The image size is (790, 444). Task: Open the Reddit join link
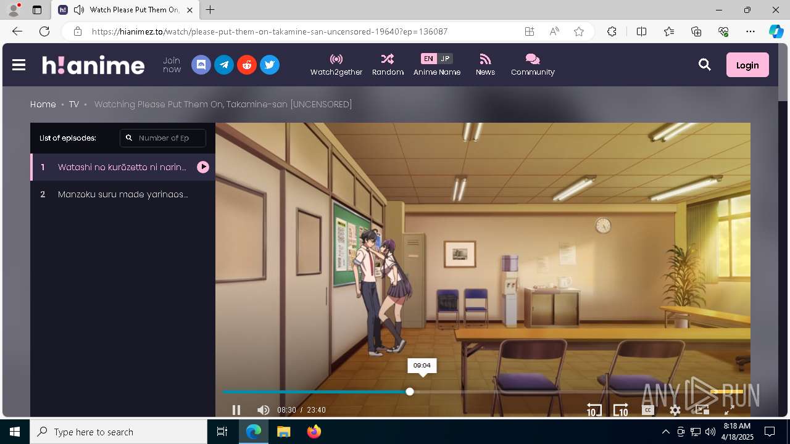click(x=246, y=65)
